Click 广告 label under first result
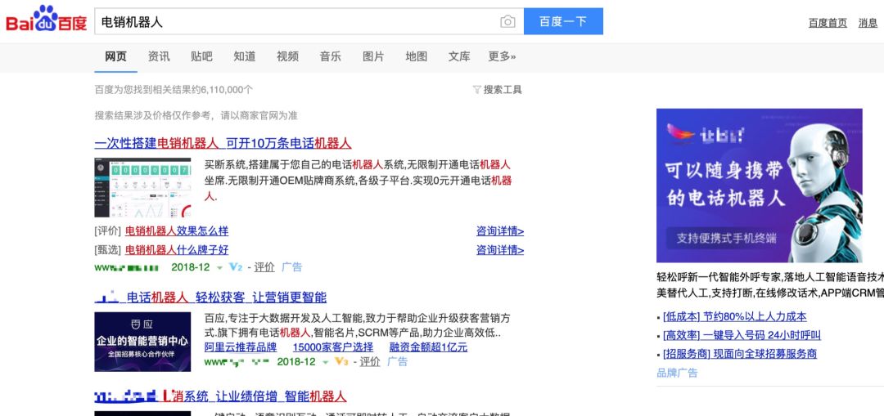Image resolution: width=884 pixels, height=416 pixels. (292, 266)
